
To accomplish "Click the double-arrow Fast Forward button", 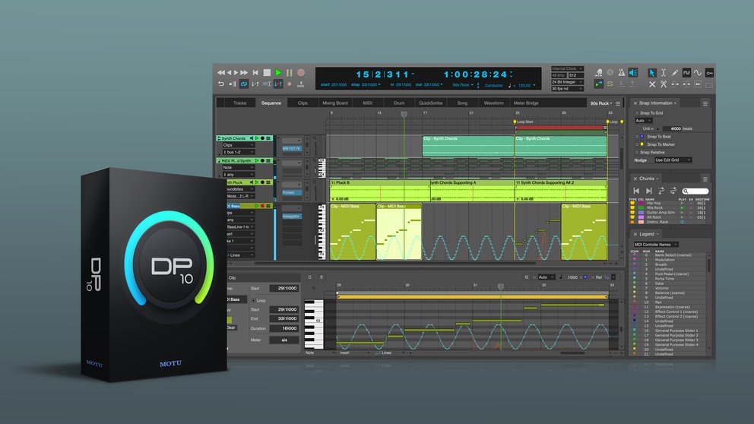I will 244,73.
